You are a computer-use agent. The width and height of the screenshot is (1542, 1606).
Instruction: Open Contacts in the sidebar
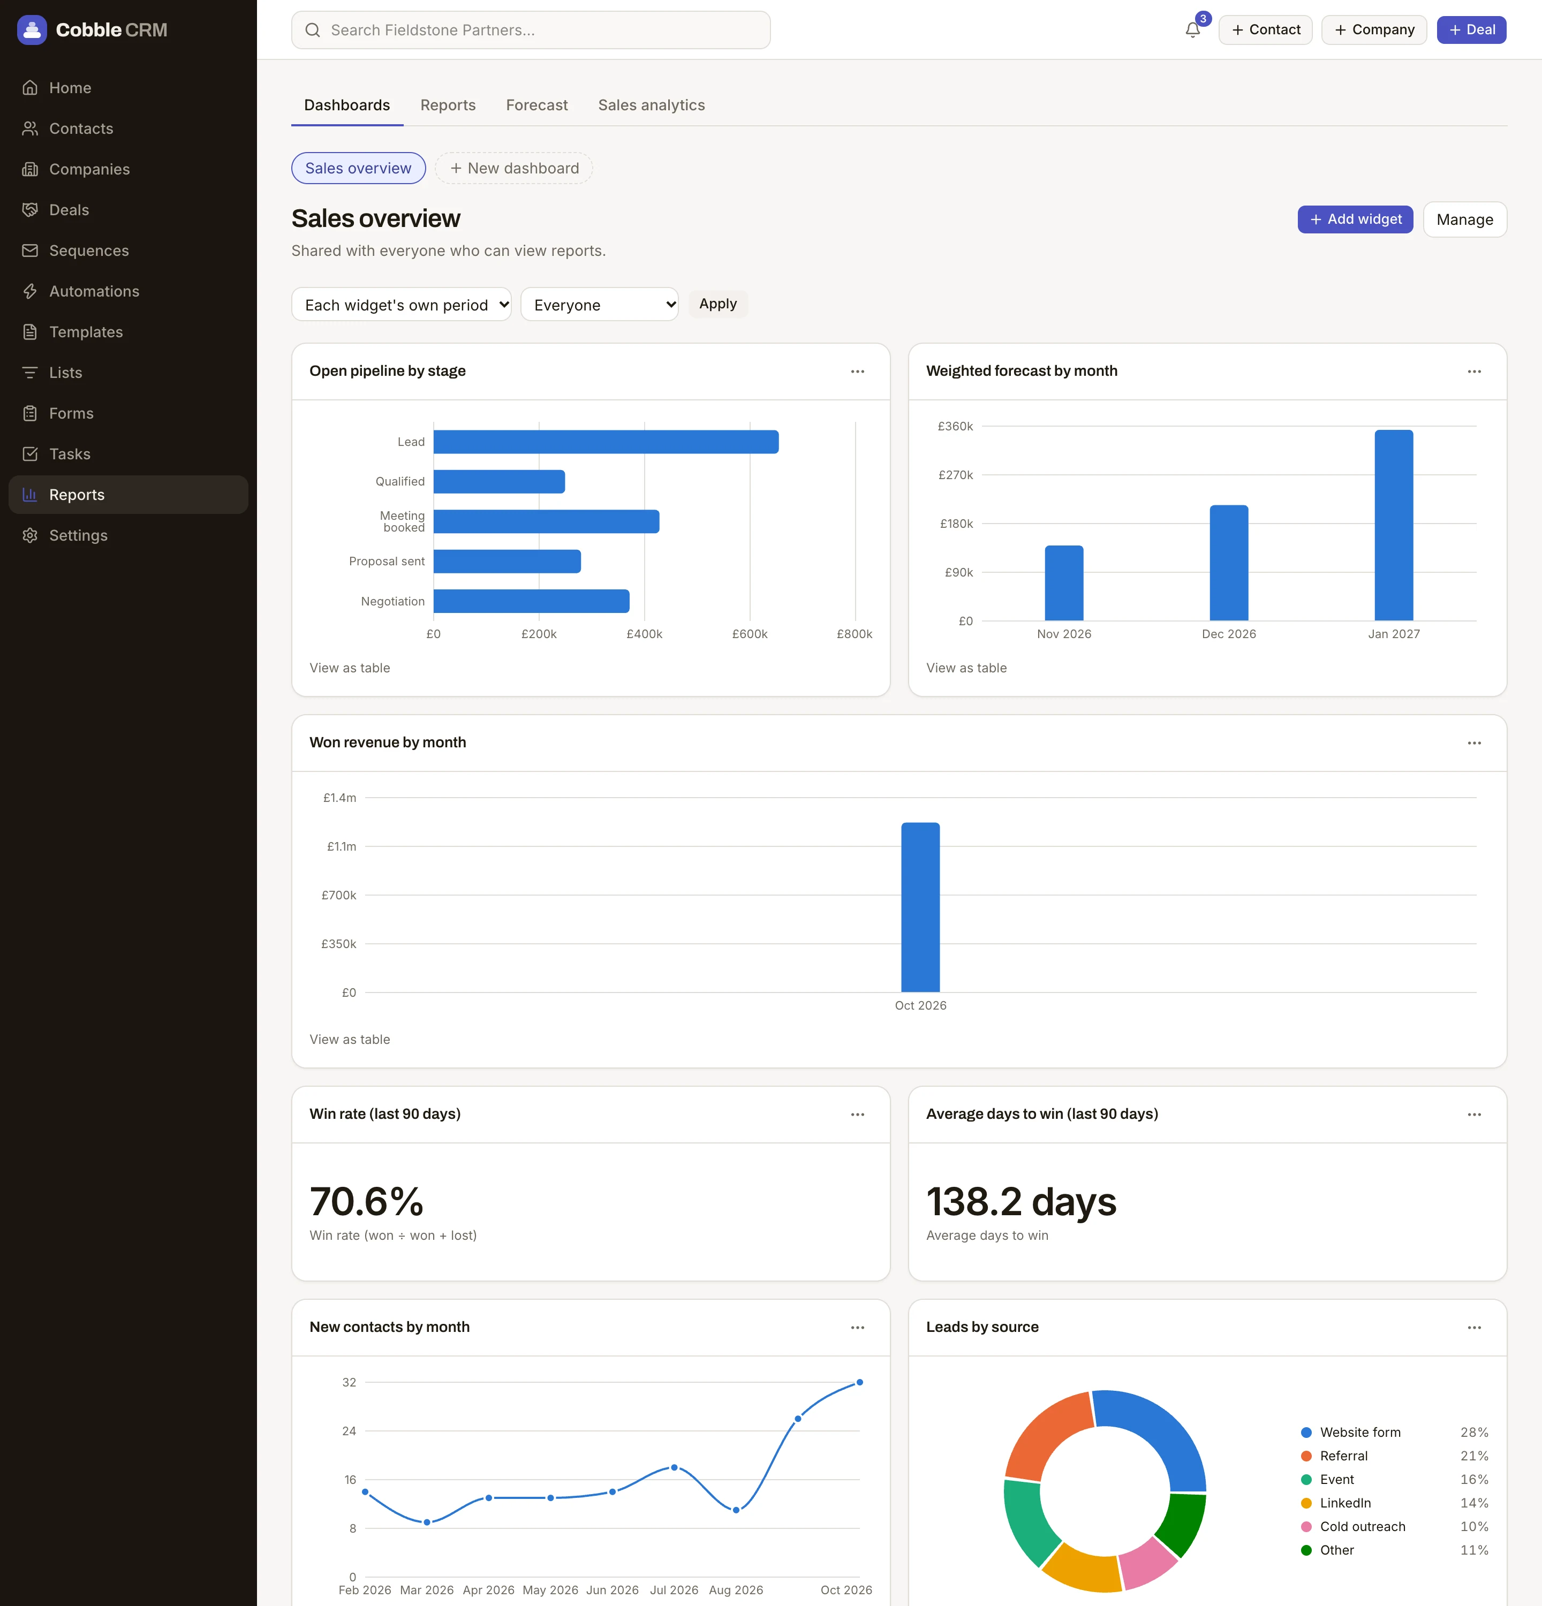tap(128, 128)
